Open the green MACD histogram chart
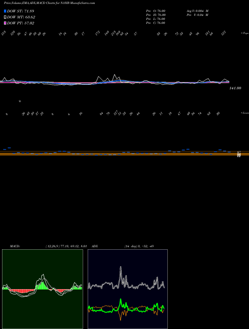 42,289
